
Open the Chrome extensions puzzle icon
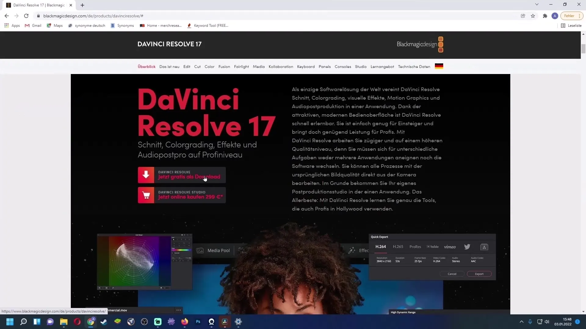545,16
